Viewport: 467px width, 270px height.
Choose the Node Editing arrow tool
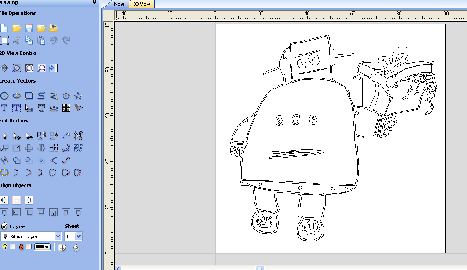point(16,136)
